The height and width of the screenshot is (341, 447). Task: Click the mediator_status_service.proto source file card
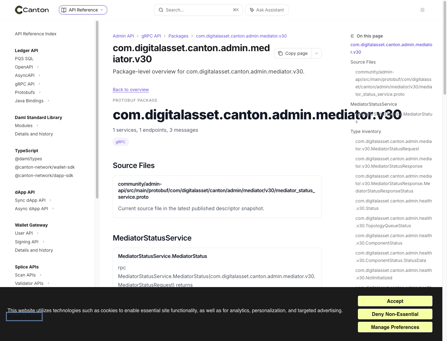[217, 197]
